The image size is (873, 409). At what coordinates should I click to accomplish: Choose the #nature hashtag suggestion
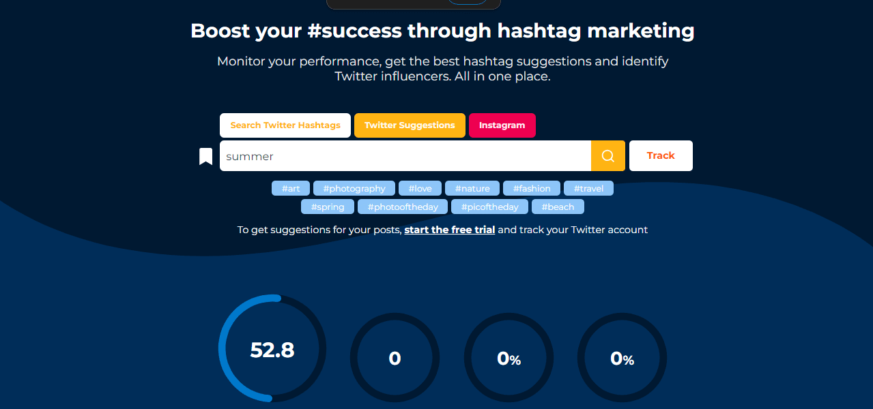[472, 188]
